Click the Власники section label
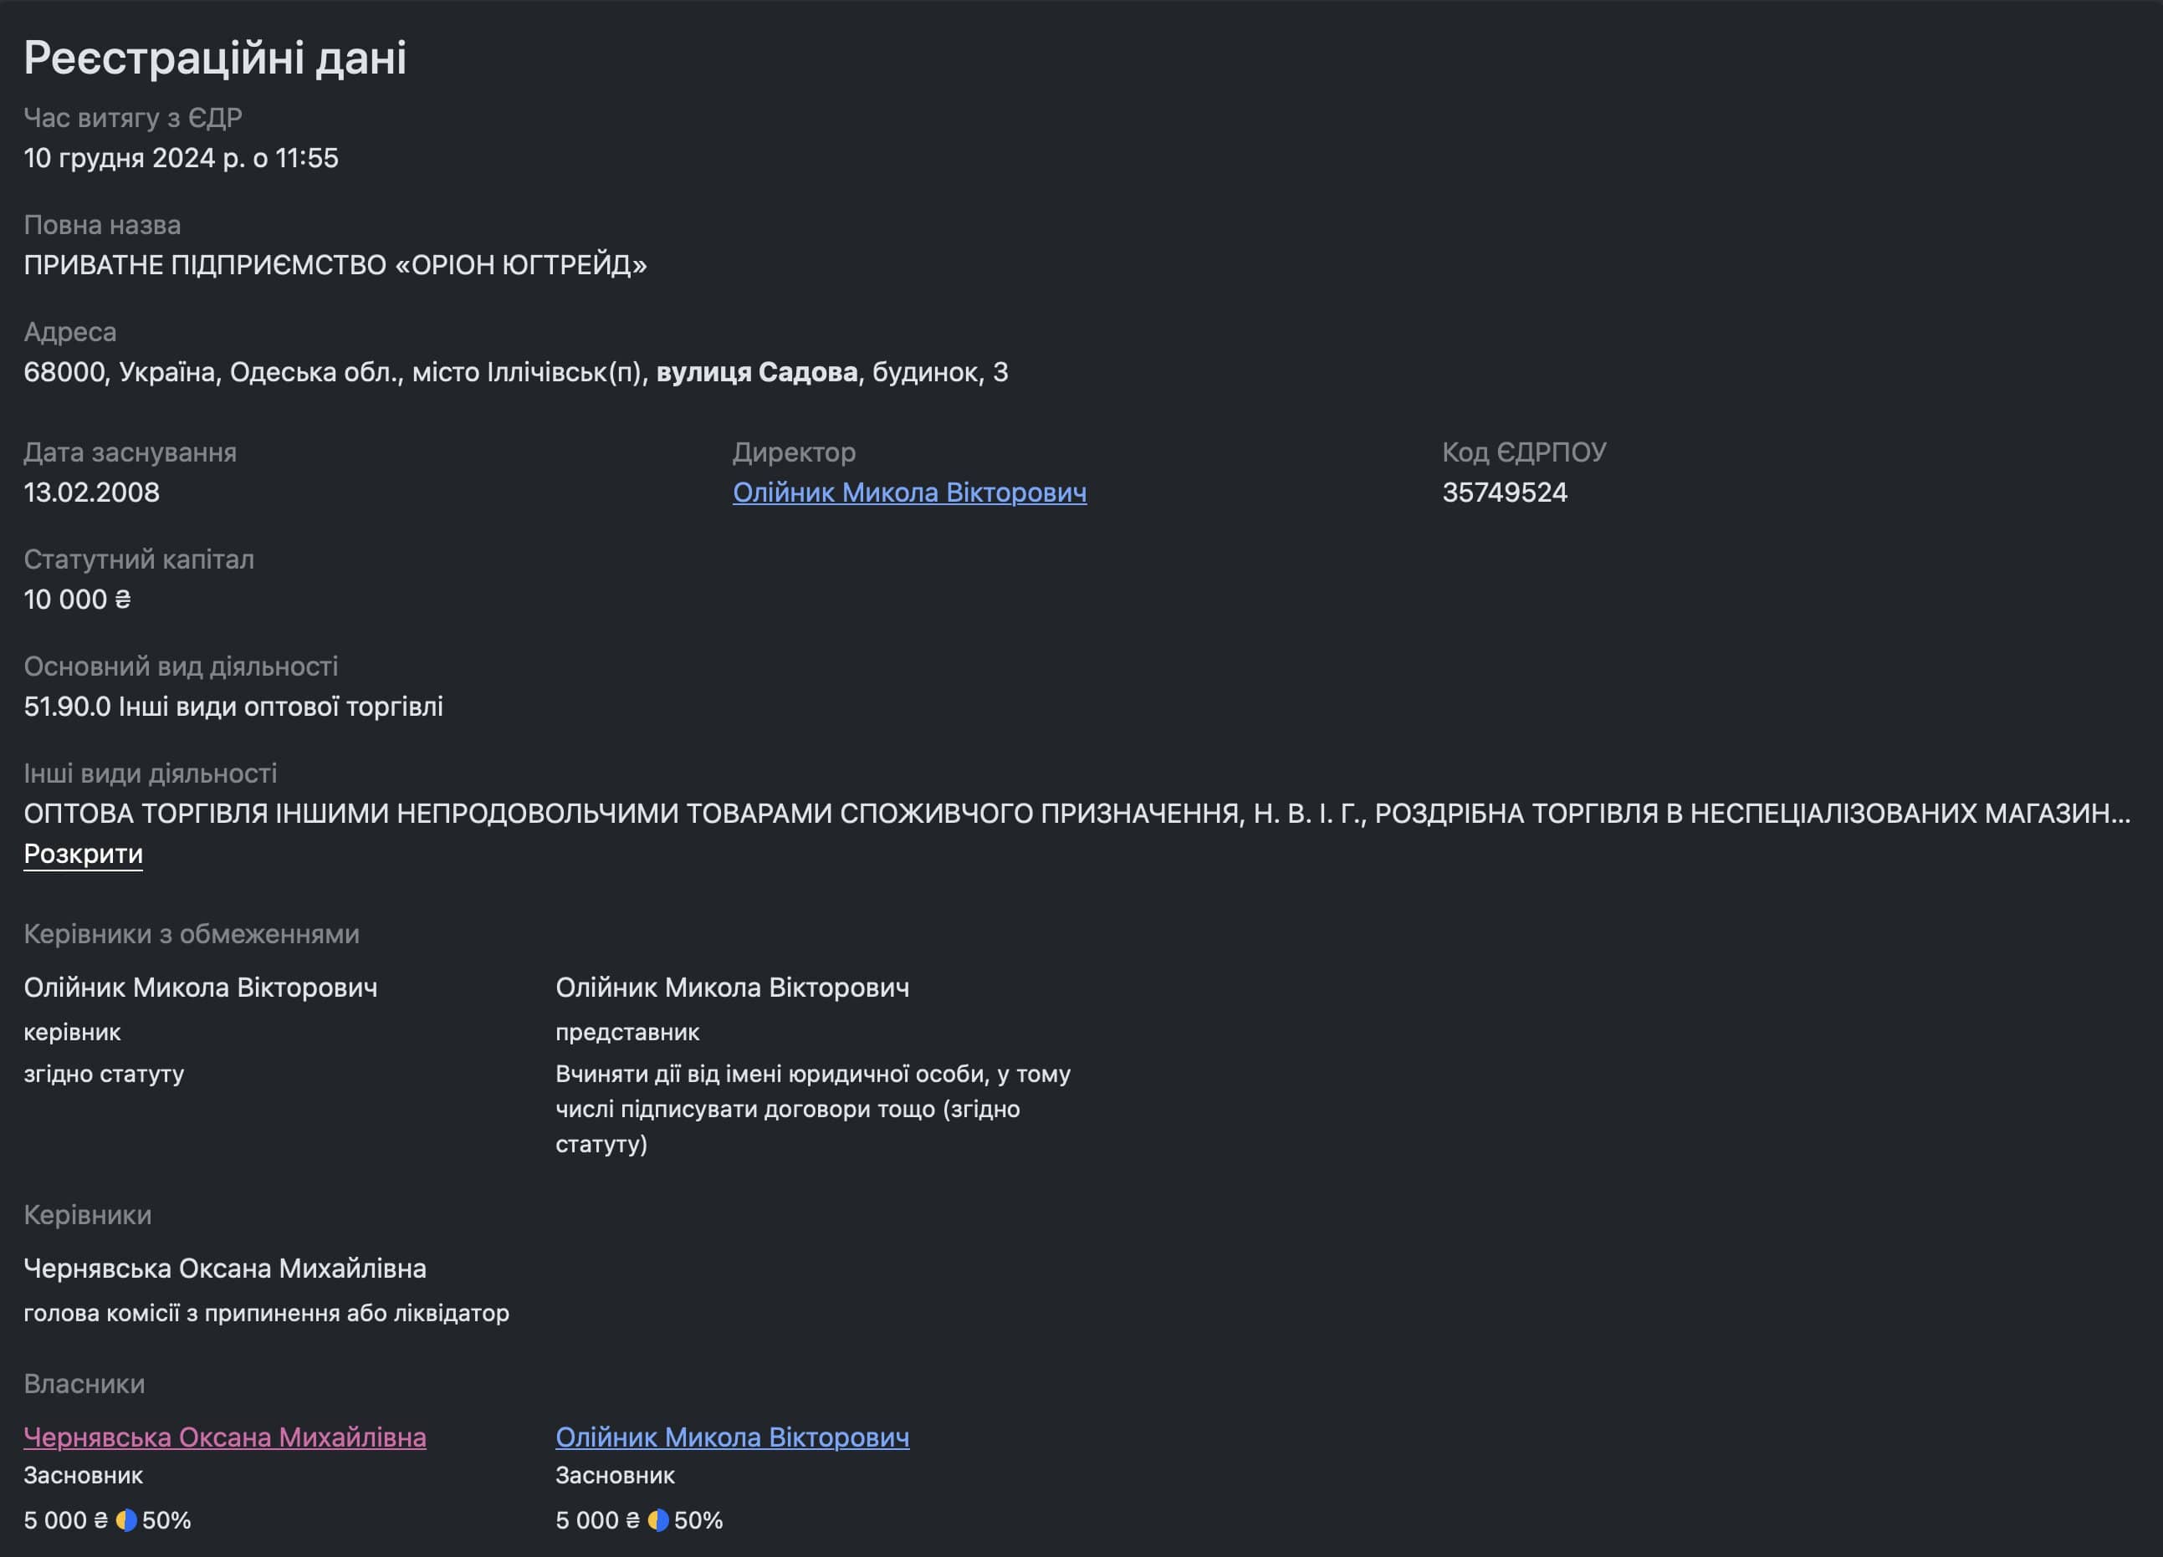The width and height of the screenshot is (2163, 1557). [84, 1383]
